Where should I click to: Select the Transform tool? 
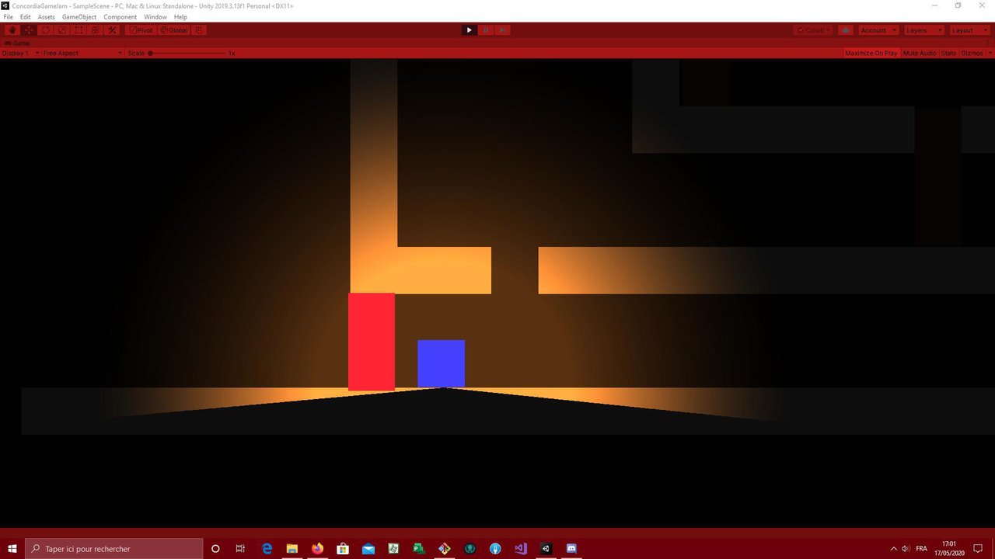(96, 30)
